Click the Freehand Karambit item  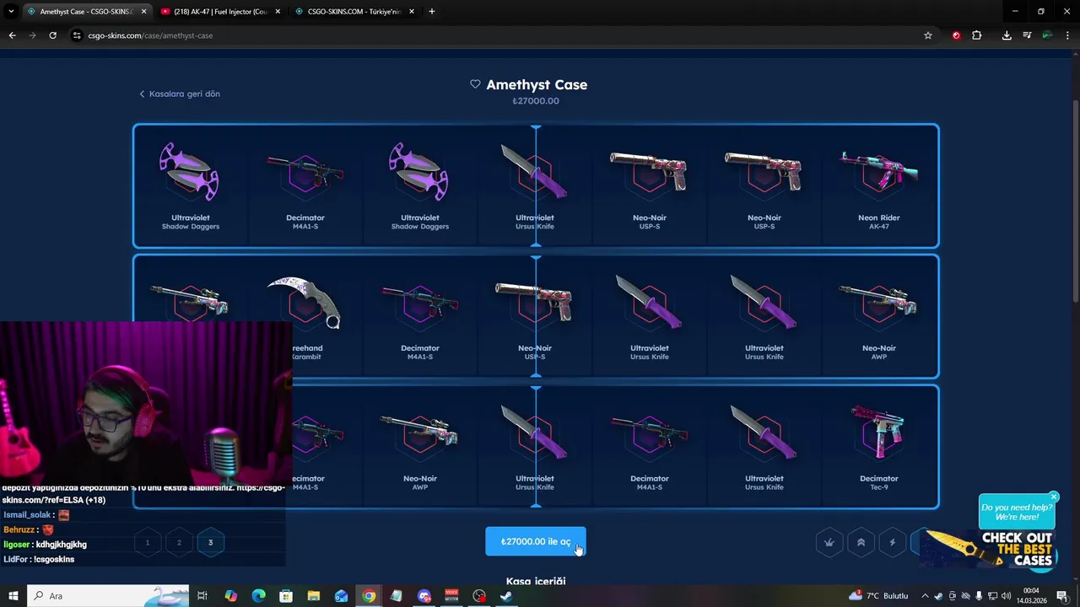point(305,316)
